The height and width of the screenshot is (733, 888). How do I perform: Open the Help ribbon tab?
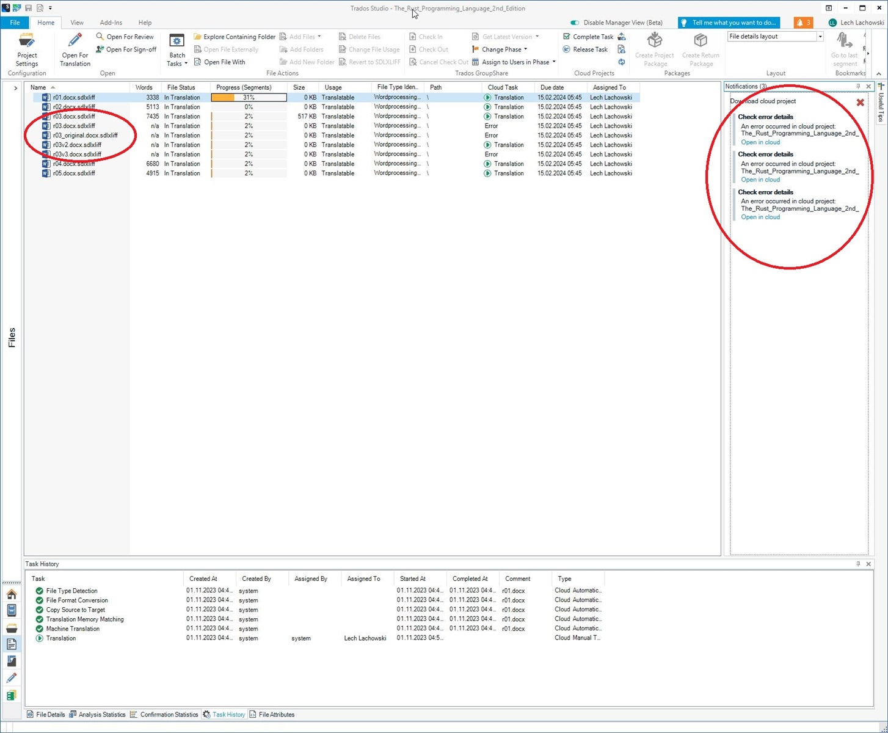click(145, 23)
